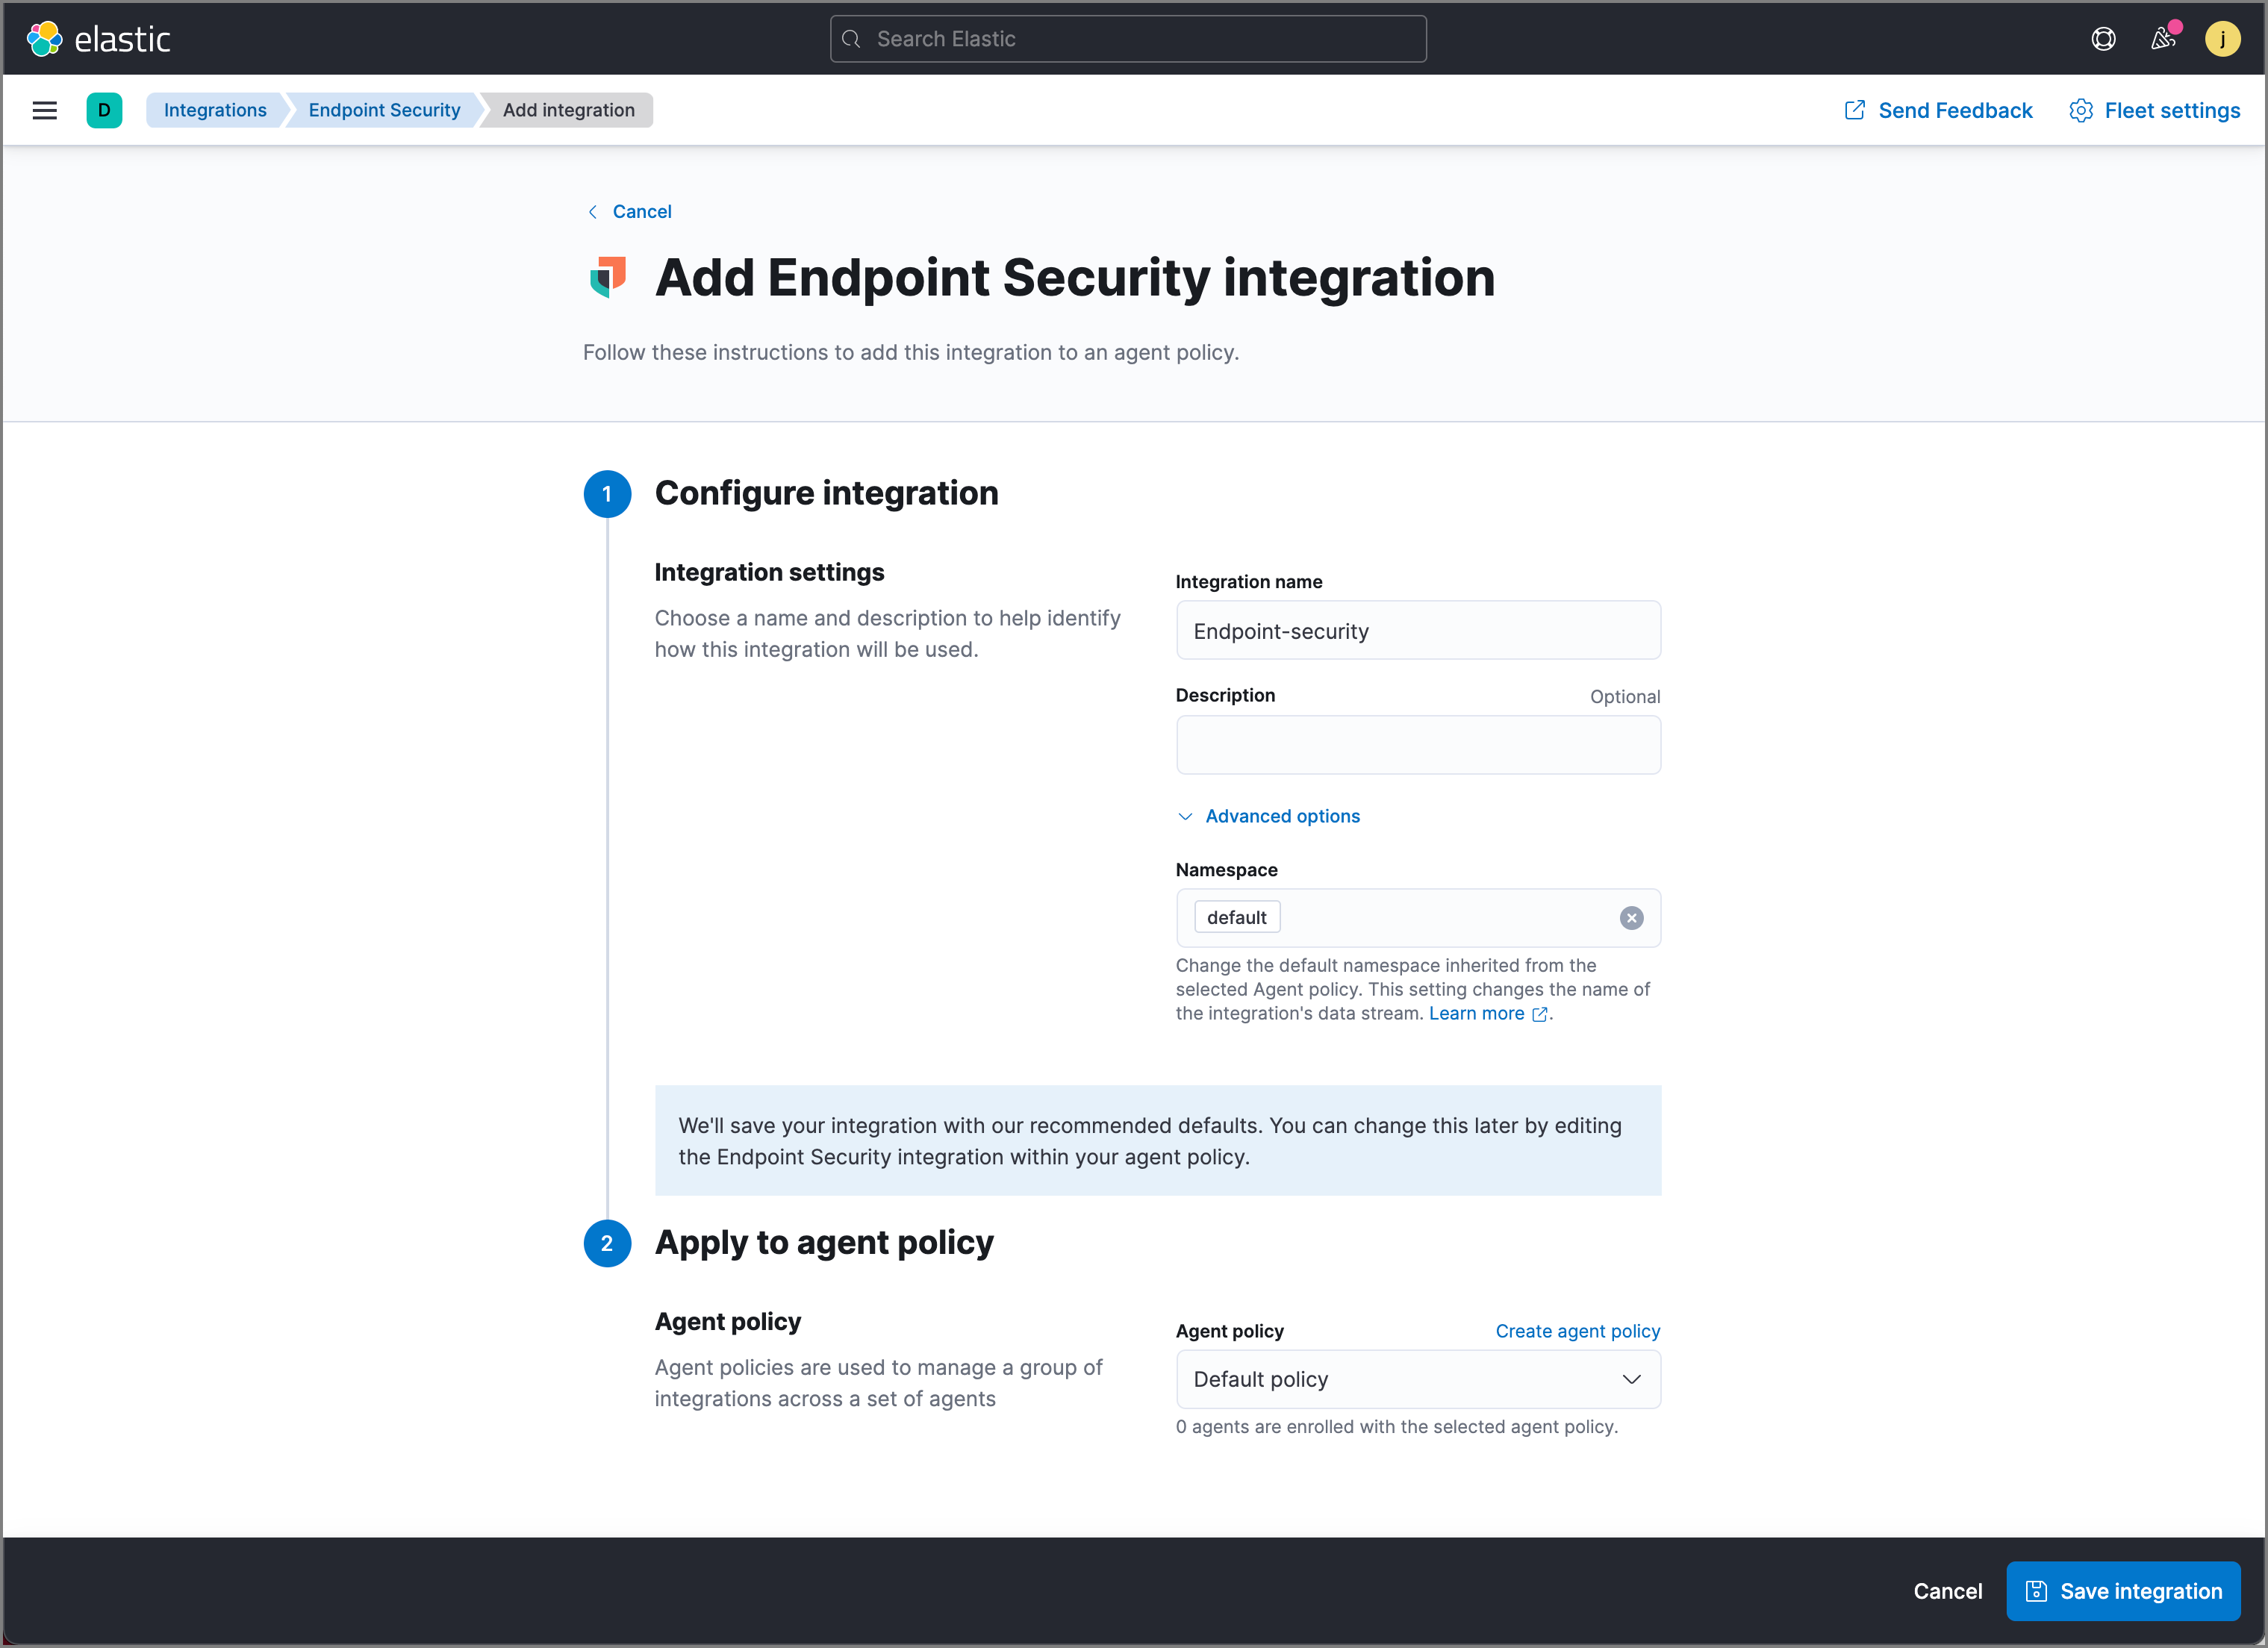Select Integrations in the breadcrumb
The image size is (2268, 1648).
tap(214, 110)
